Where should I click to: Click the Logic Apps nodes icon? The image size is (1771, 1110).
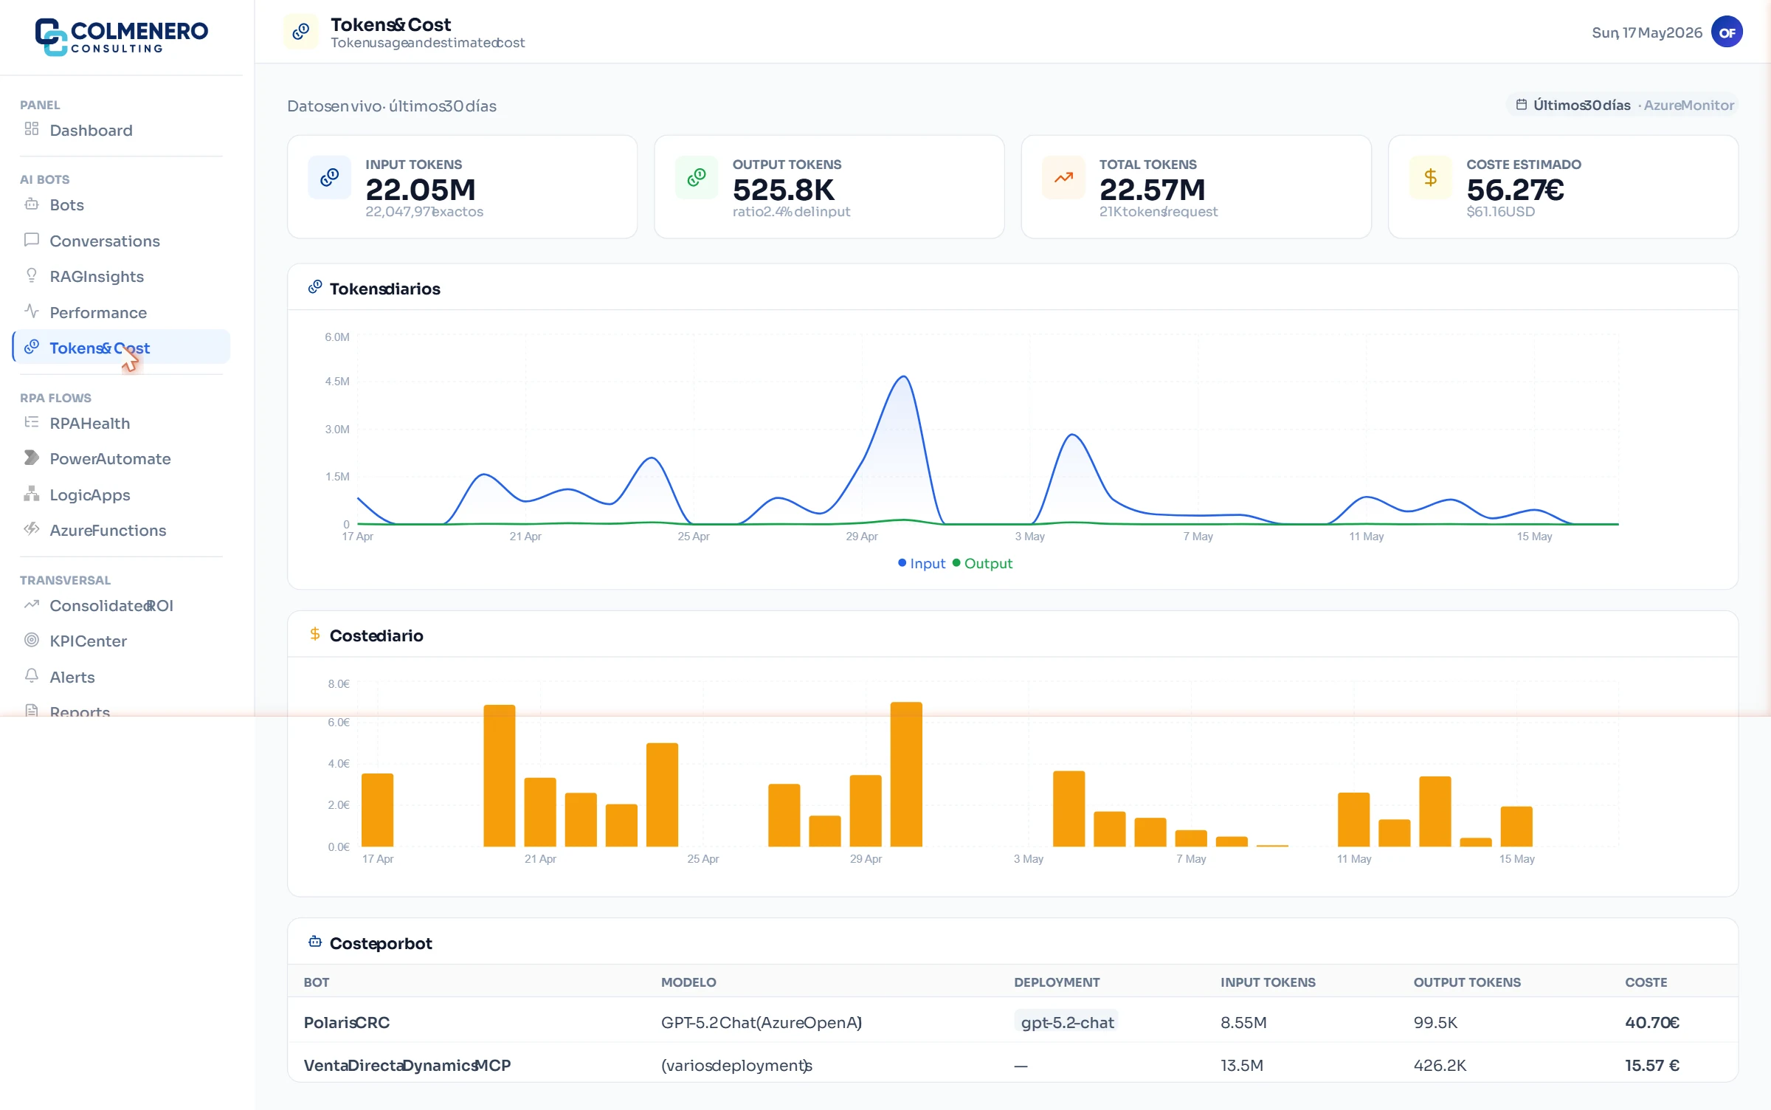pos(31,494)
